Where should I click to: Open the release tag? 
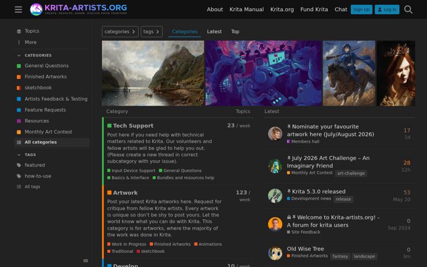pyautogui.click(x=343, y=199)
